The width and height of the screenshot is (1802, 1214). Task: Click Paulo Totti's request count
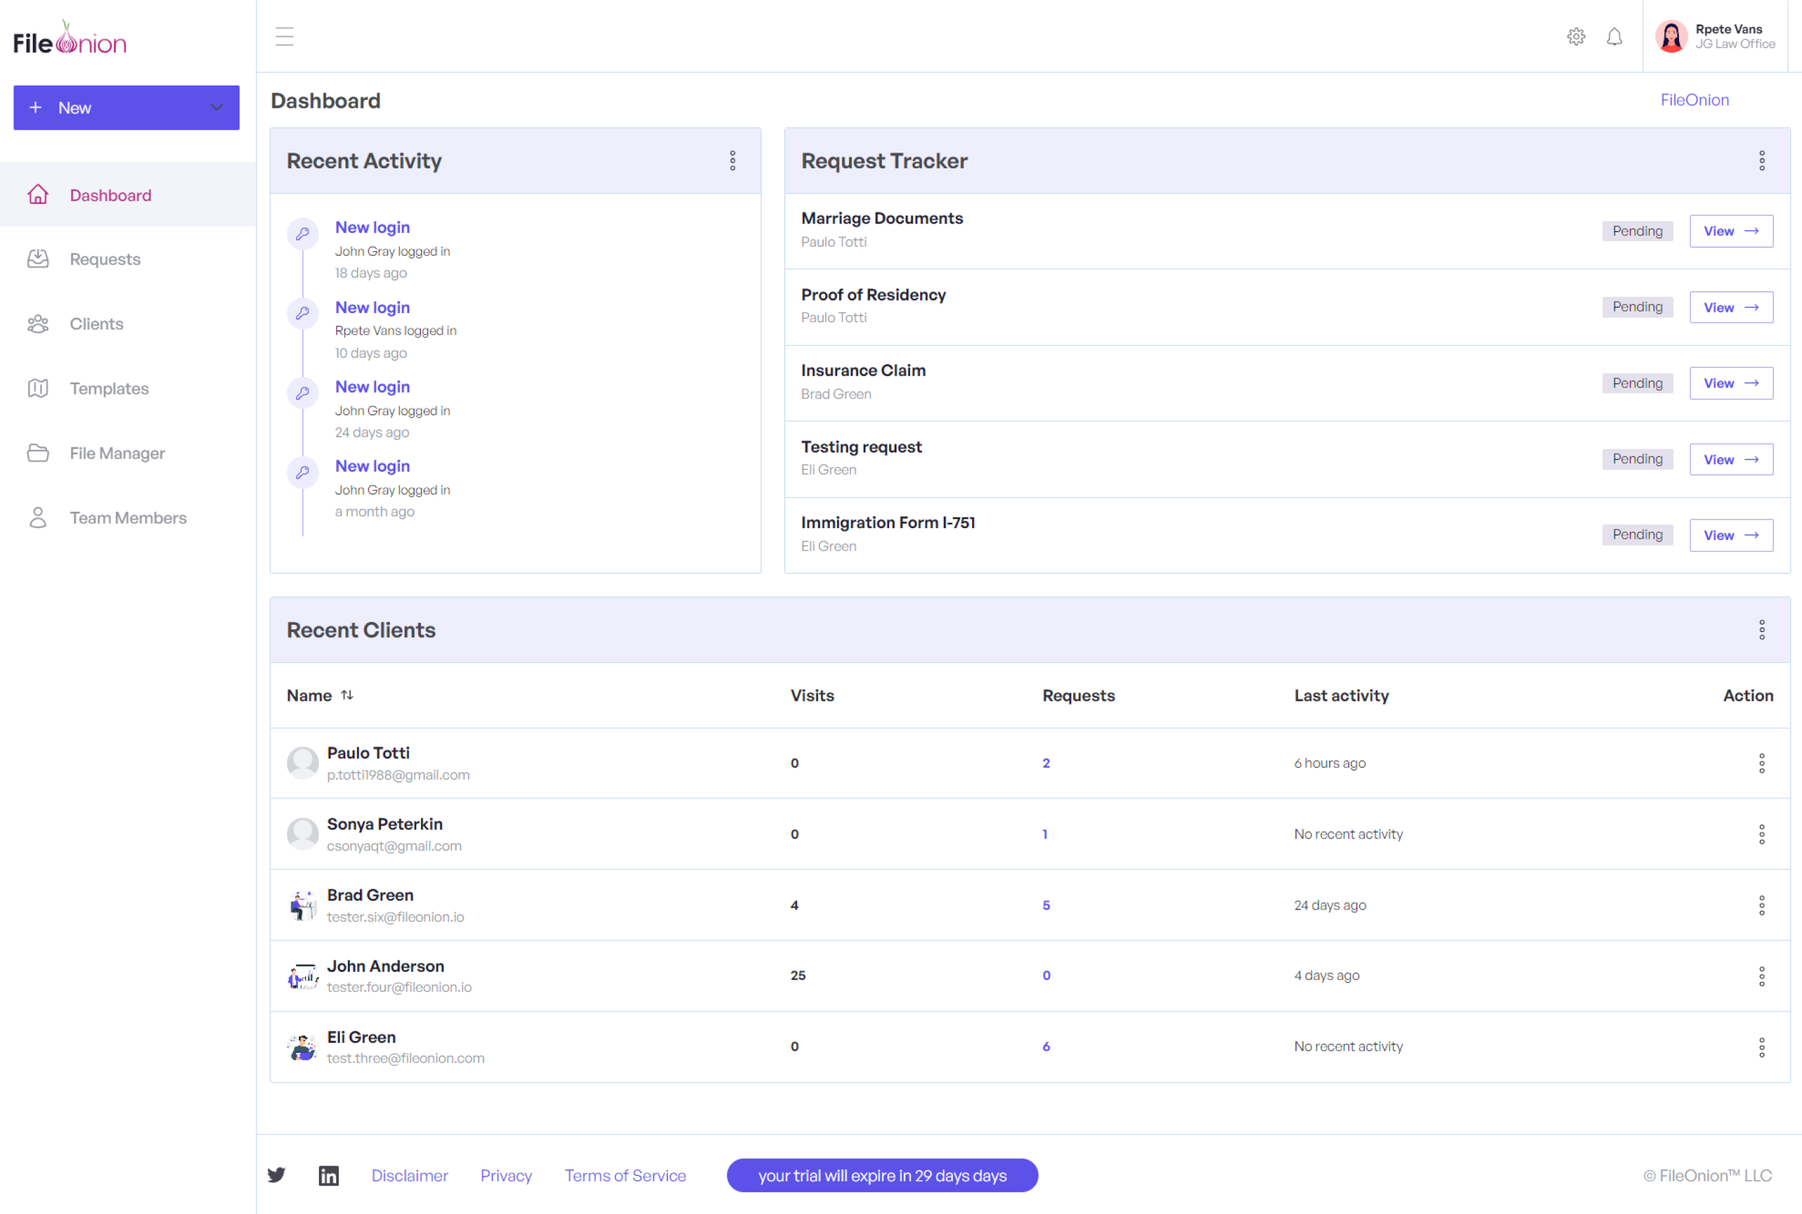tap(1046, 763)
